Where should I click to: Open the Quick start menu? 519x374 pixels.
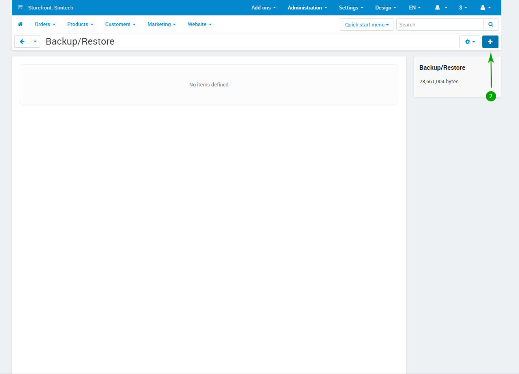pos(367,24)
